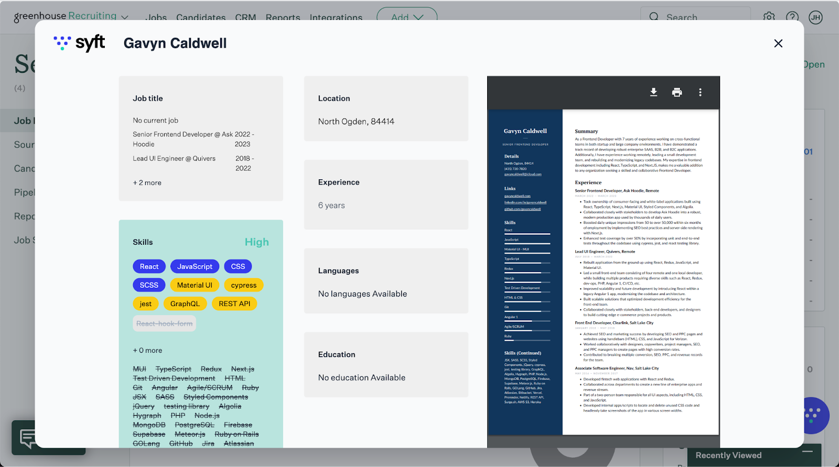Select the CSS skill tag
The width and height of the screenshot is (839, 467).
coord(238,267)
